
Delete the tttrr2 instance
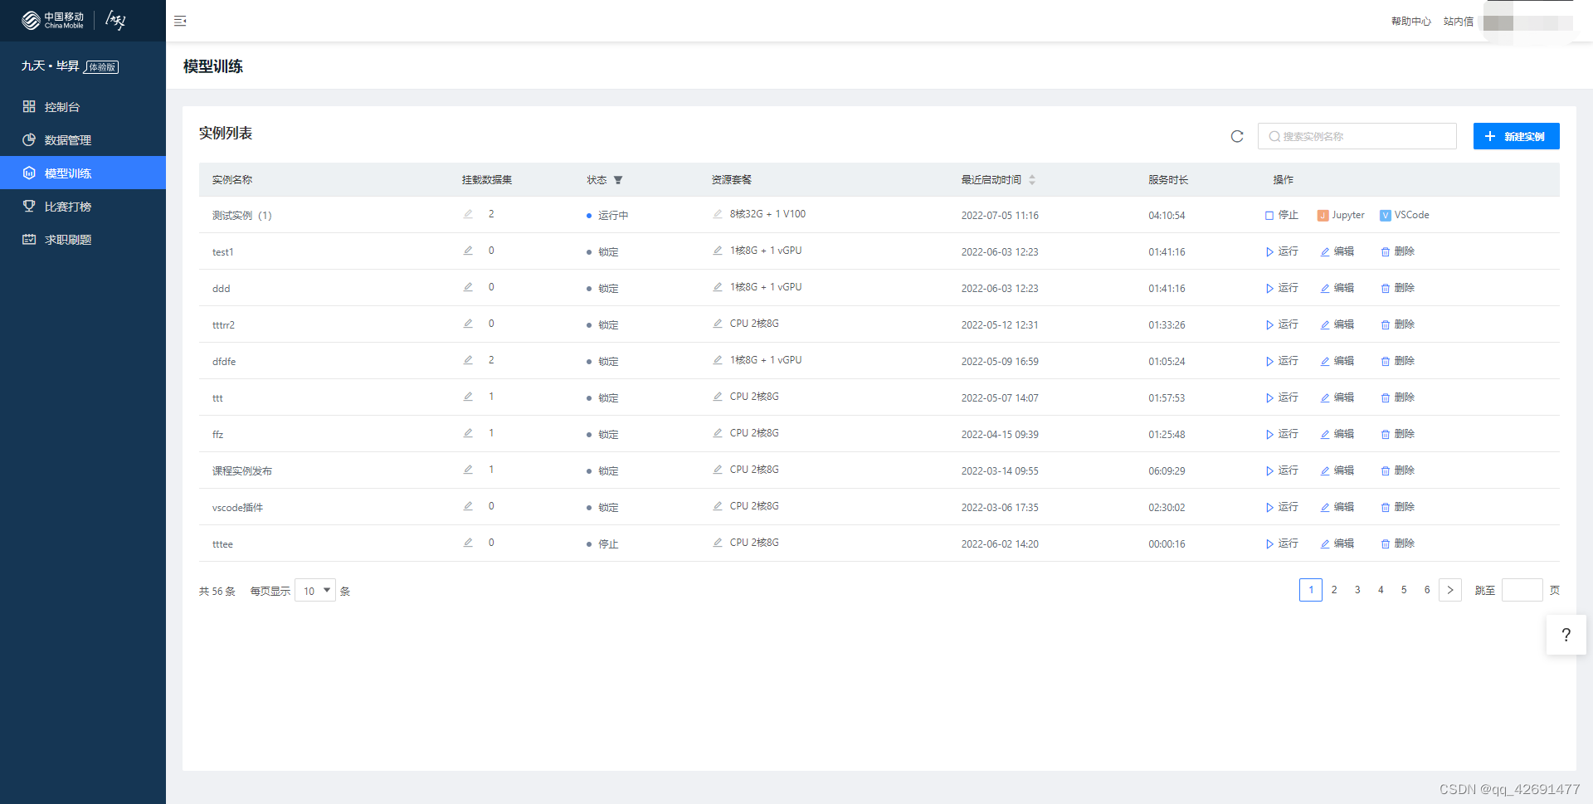(x=1398, y=324)
